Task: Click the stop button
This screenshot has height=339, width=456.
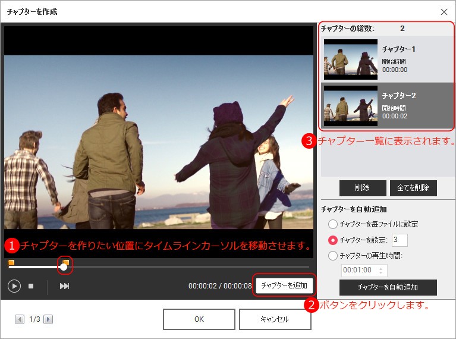Action: click(x=31, y=286)
